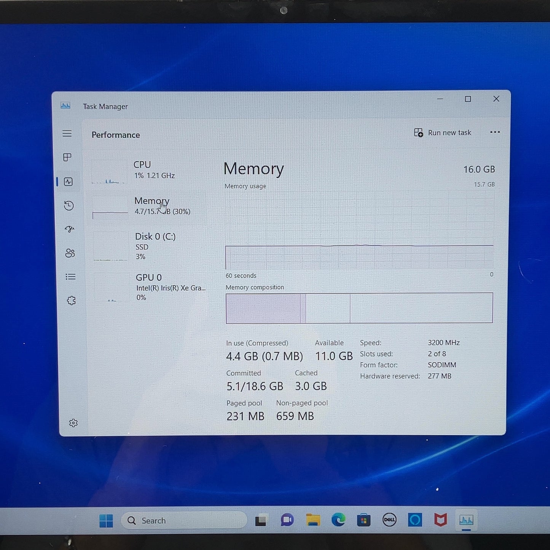Open the Task Manager navigation hamburger menu
This screenshot has width=550, height=550.
click(x=67, y=133)
